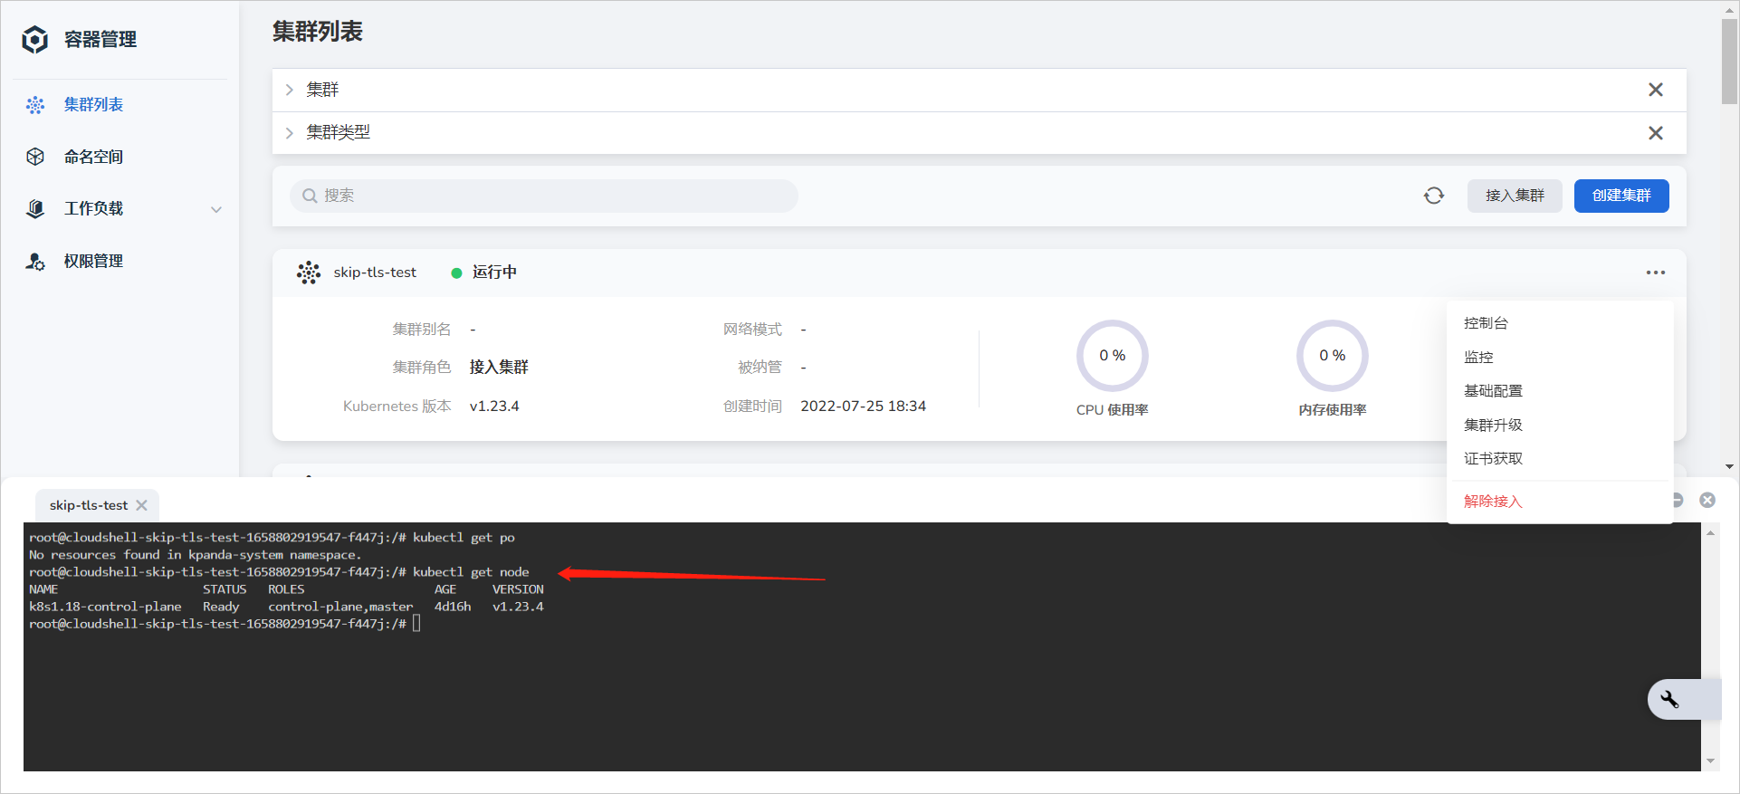The height and width of the screenshot is (794, 1740).
Task: Click the terminal command prompt cursor
Action: pyautogui.click(x=416, y=624)
